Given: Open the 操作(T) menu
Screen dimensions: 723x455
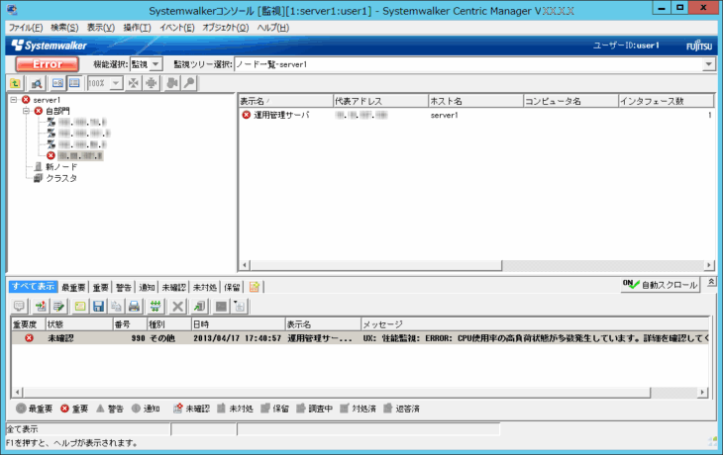Looking at the screenshot, I should point(137,28).
